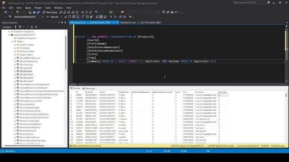This screenshot has width=289, height=162.
Task: Open the Project menu
Action: (x=38, y=8)
